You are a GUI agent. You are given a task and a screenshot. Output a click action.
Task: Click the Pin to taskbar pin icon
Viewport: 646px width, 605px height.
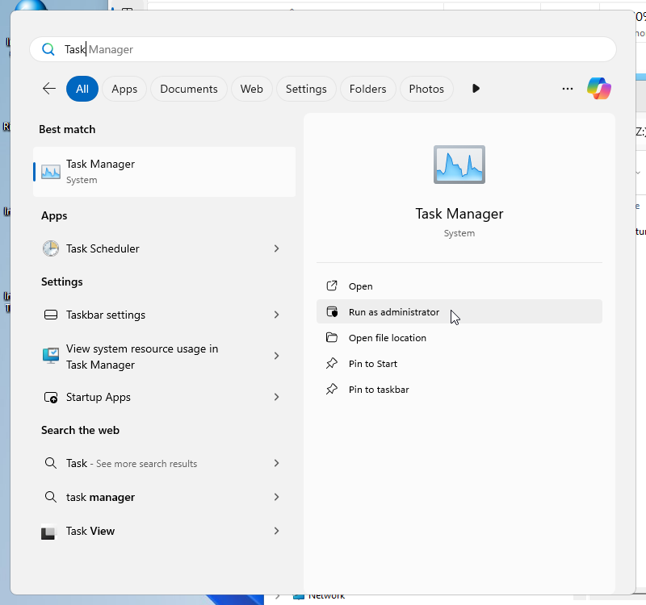[332, 390]
